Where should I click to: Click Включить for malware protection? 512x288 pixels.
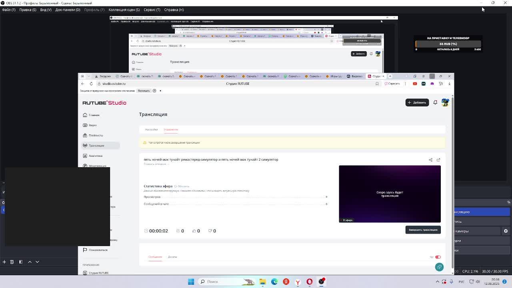(x=144, y=91)
